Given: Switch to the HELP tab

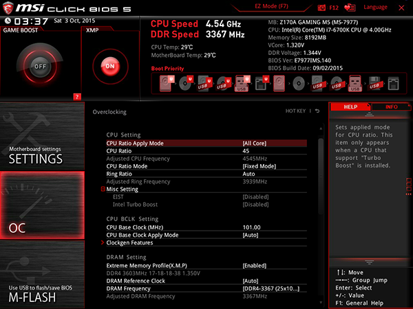Looking at the screenshot, I should coord(350,107).
